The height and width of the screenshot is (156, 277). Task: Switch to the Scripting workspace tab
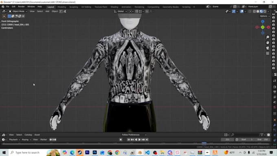[187, 7]
